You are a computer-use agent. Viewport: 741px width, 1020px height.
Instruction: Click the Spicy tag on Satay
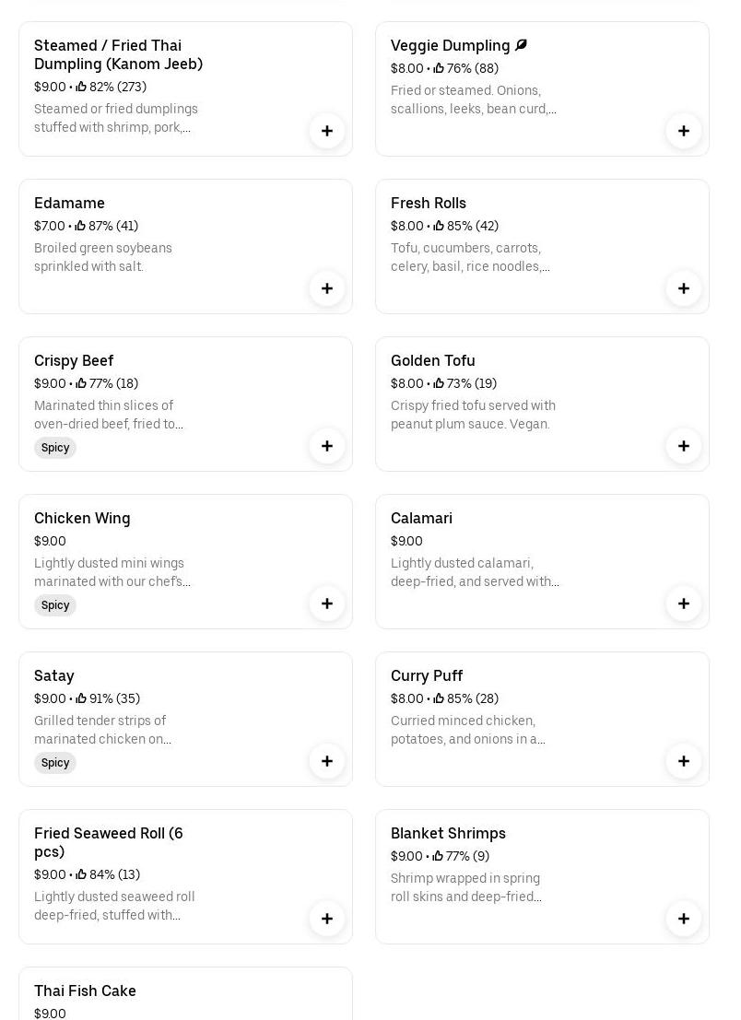pos(55,763)
